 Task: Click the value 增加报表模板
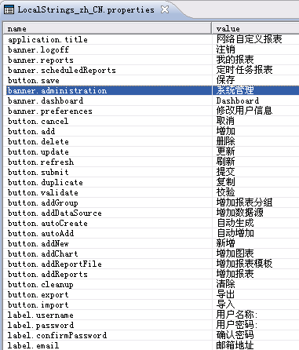coord(244,264)
